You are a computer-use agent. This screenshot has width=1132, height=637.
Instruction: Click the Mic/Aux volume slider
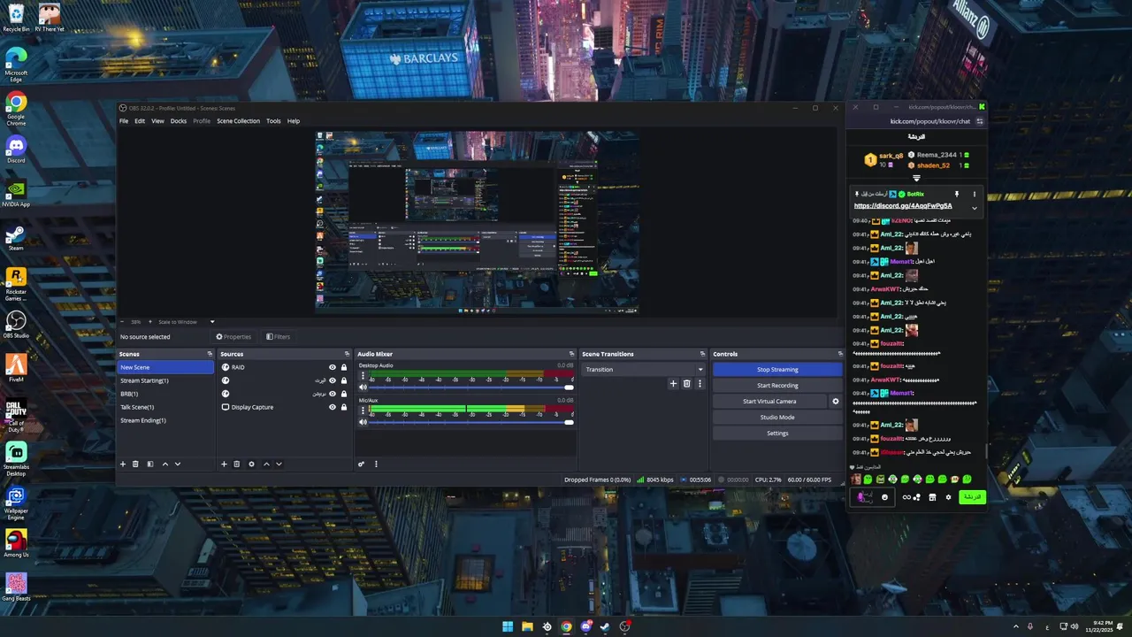click(x=470, y=422)
